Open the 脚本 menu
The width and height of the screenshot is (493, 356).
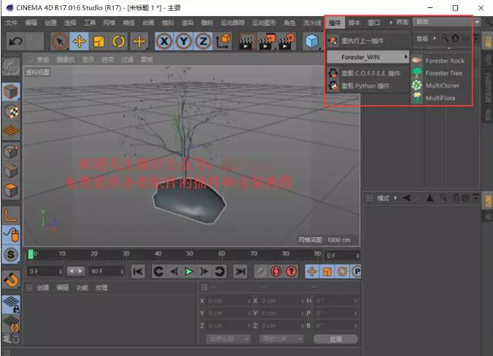click(354, 23)
